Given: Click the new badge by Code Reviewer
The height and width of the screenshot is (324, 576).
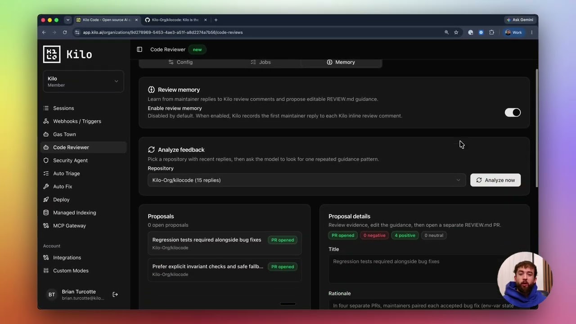Looking at the screenshot, I should (x=197, y=49).
